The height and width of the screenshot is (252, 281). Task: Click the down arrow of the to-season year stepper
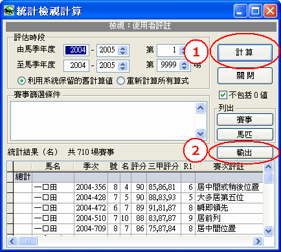pyautogui.click(x=123, y=68)
